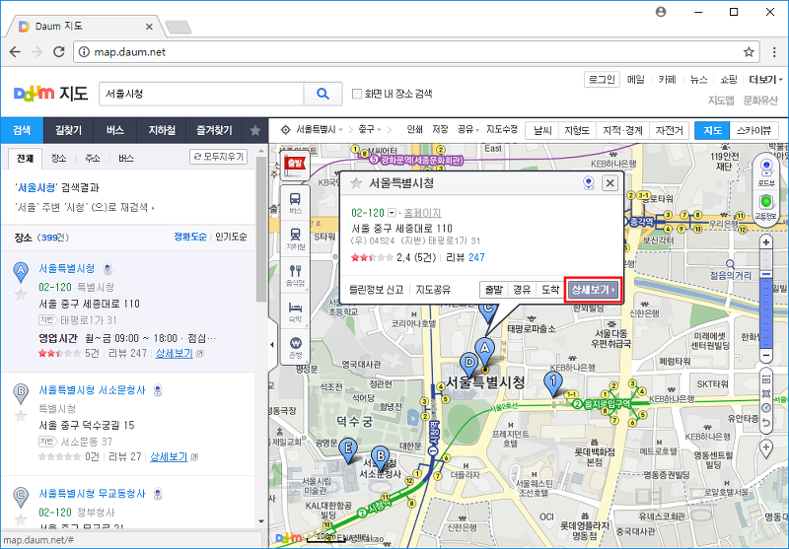Screen dimensions: 789x549
Task: Open Chrome three-dot menu
Action: (x=774, y=52)
